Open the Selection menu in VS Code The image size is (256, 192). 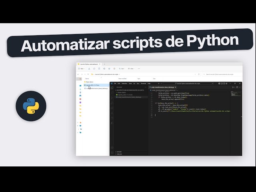[124, 84]
